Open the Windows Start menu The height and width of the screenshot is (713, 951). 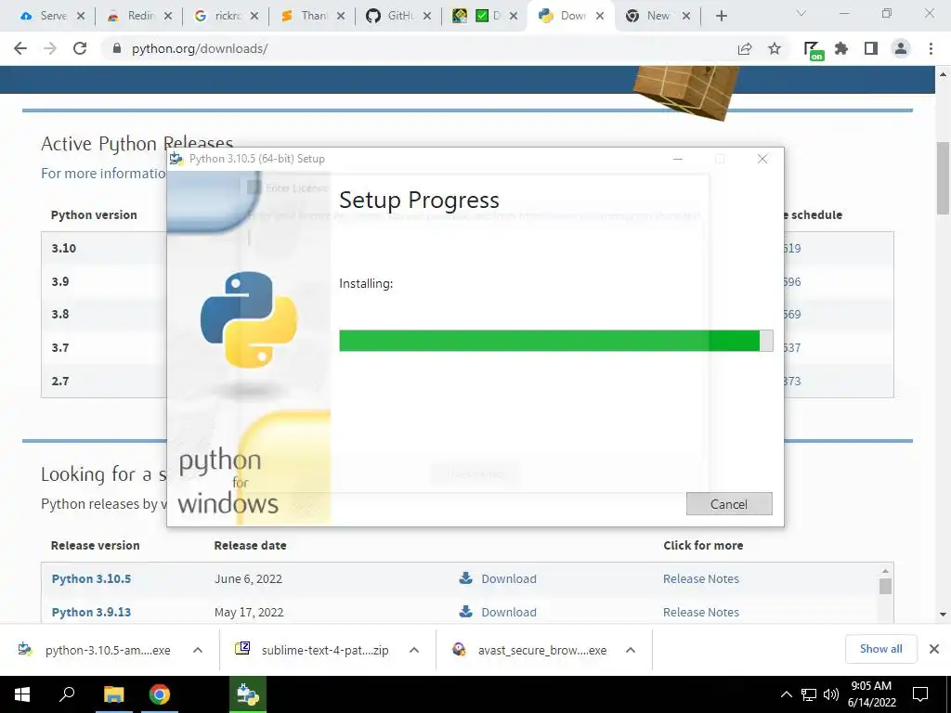coord(22,694)
